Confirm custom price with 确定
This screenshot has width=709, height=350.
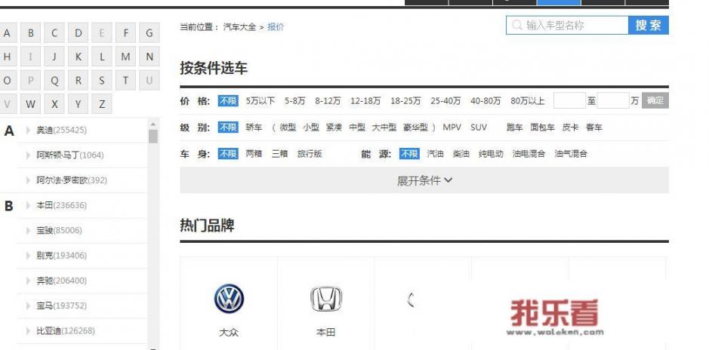(655, 101)
